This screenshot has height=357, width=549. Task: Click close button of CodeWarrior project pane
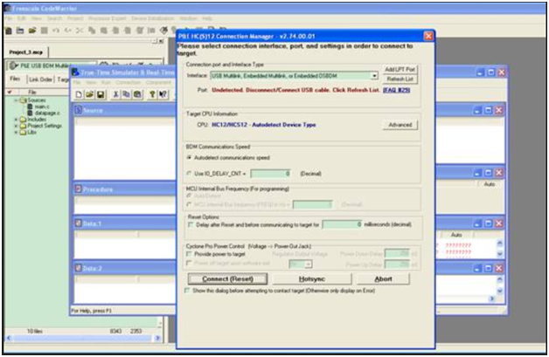(161, 41)
